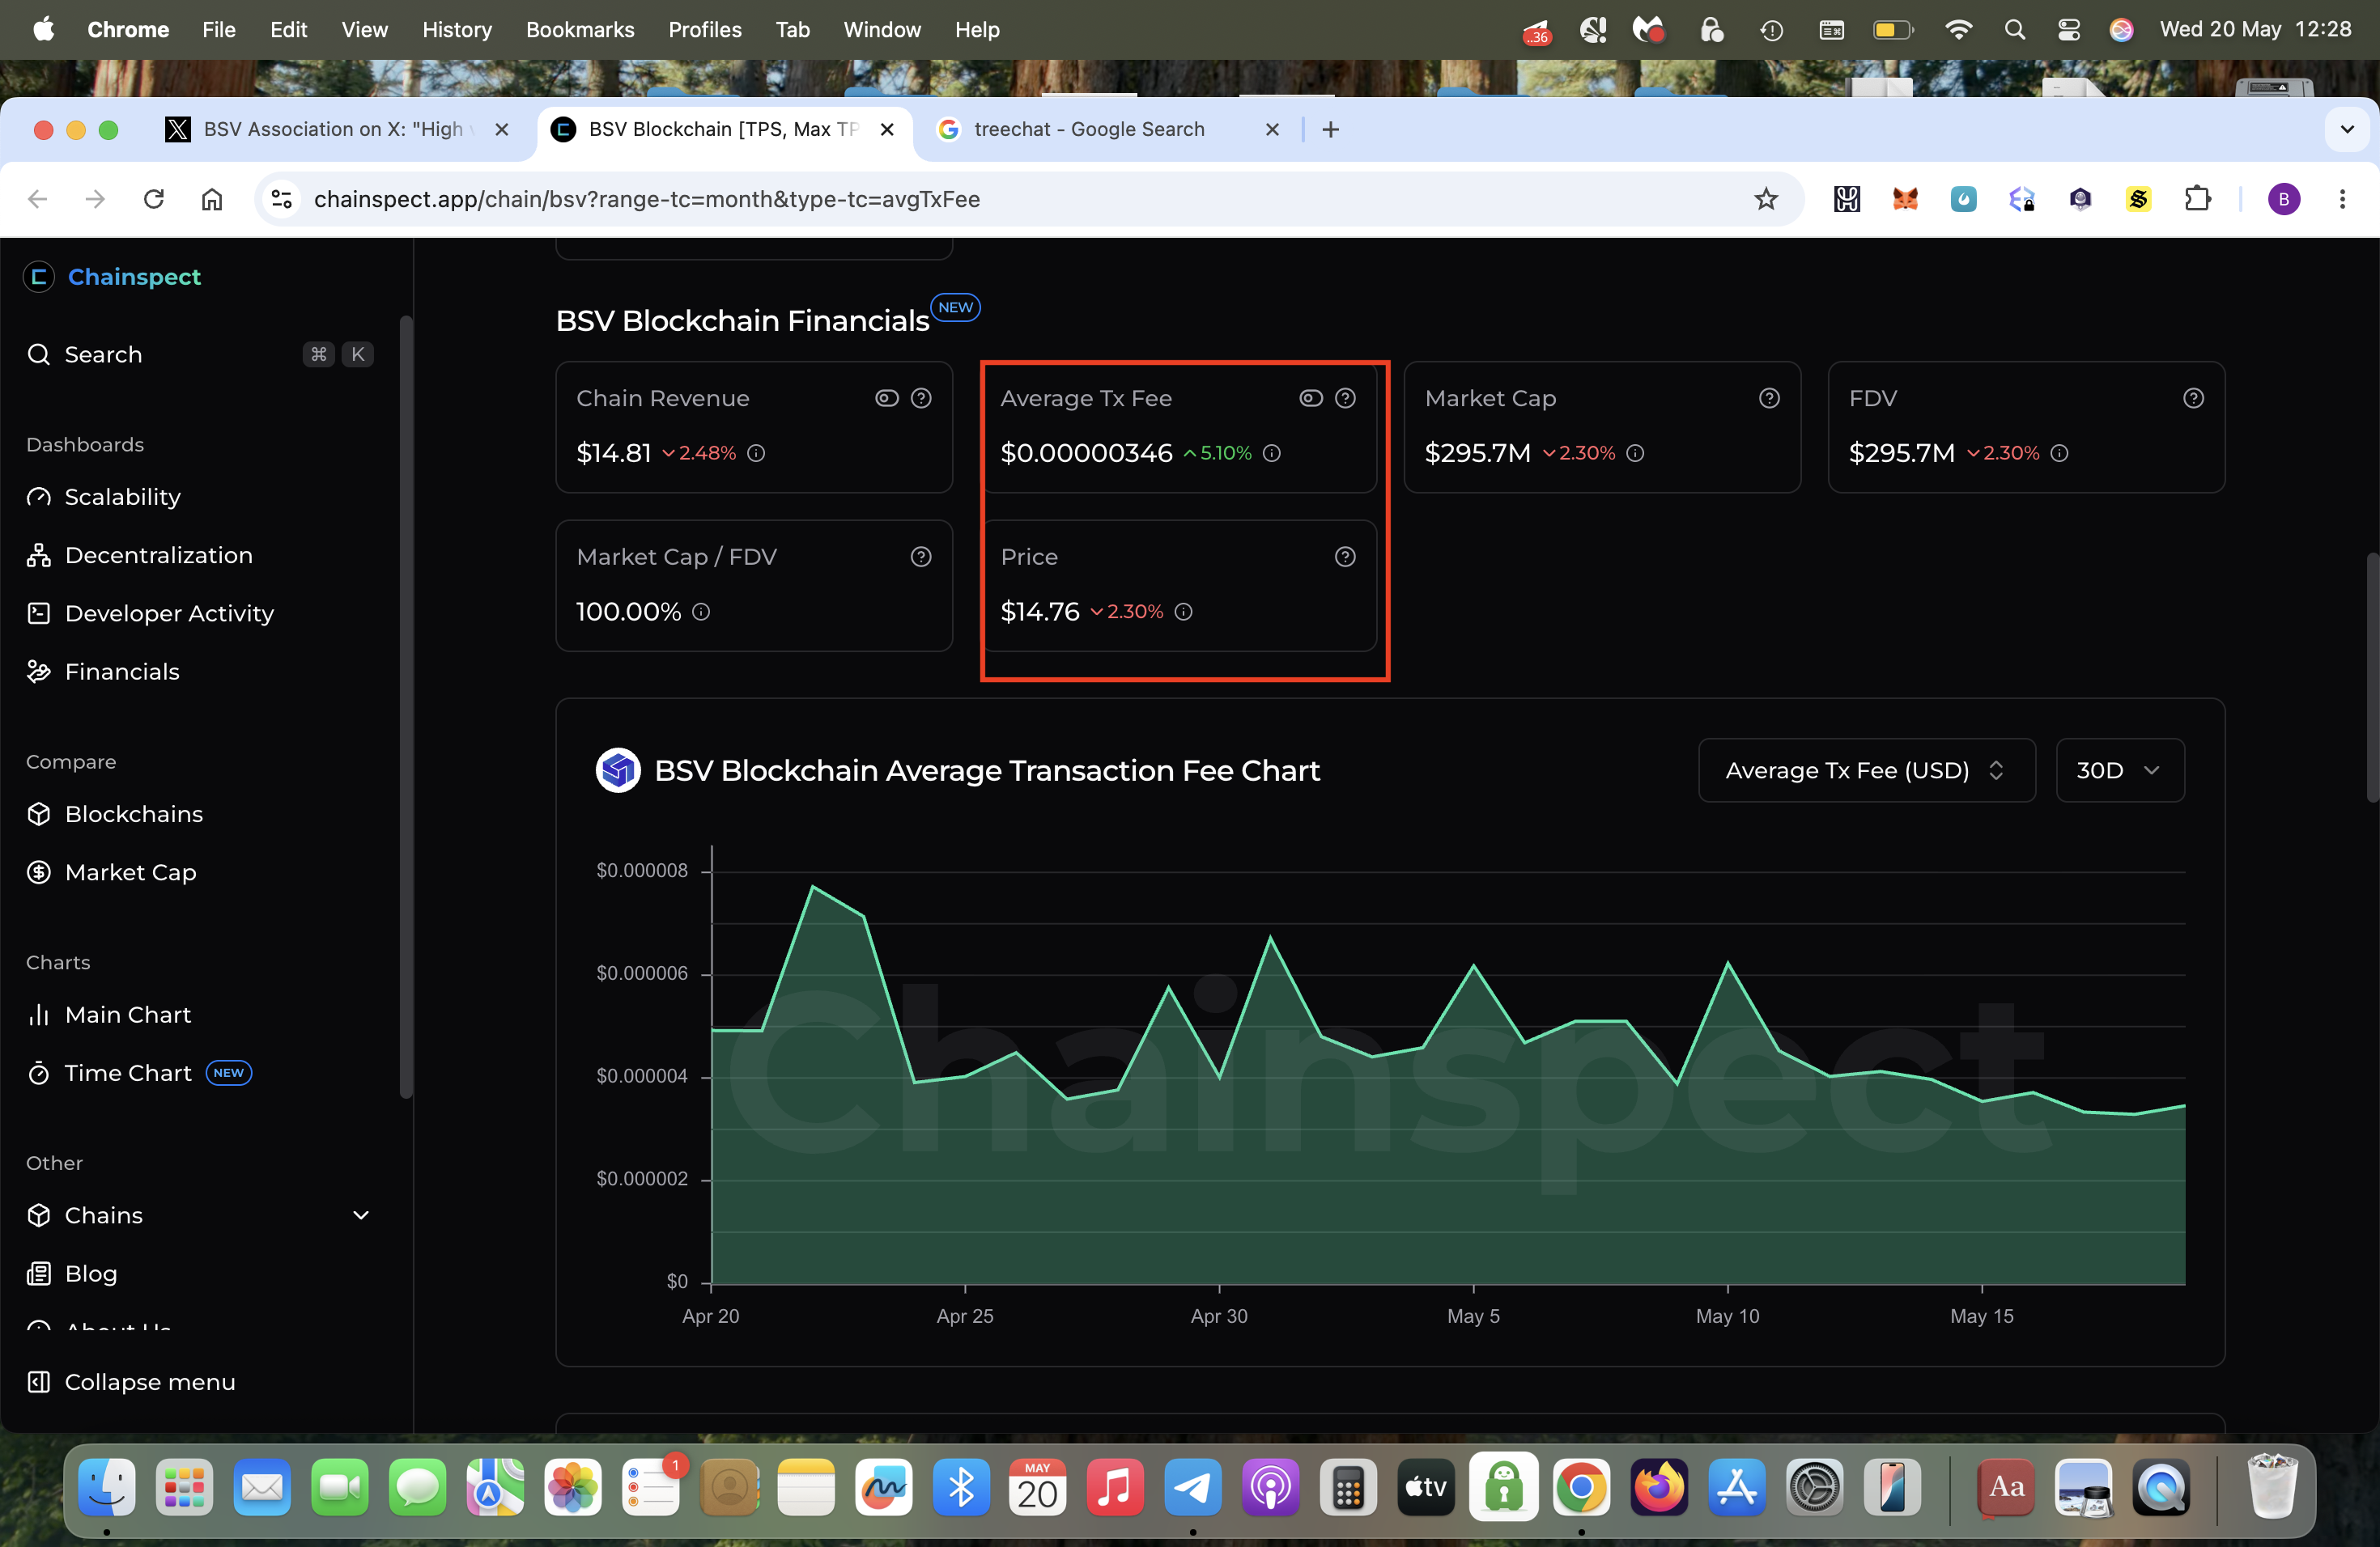Open Control Center in menu bar

click(2068, 29)
